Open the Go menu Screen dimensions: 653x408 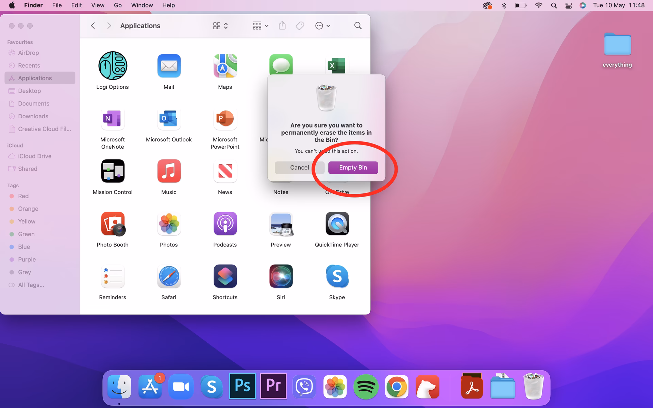118,5
